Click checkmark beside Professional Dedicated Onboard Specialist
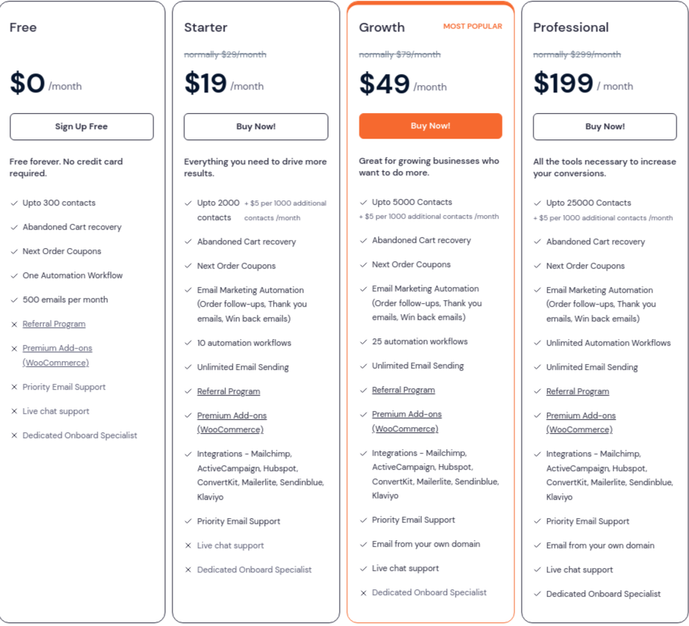 pyautogui.click(x=537, y=594)
